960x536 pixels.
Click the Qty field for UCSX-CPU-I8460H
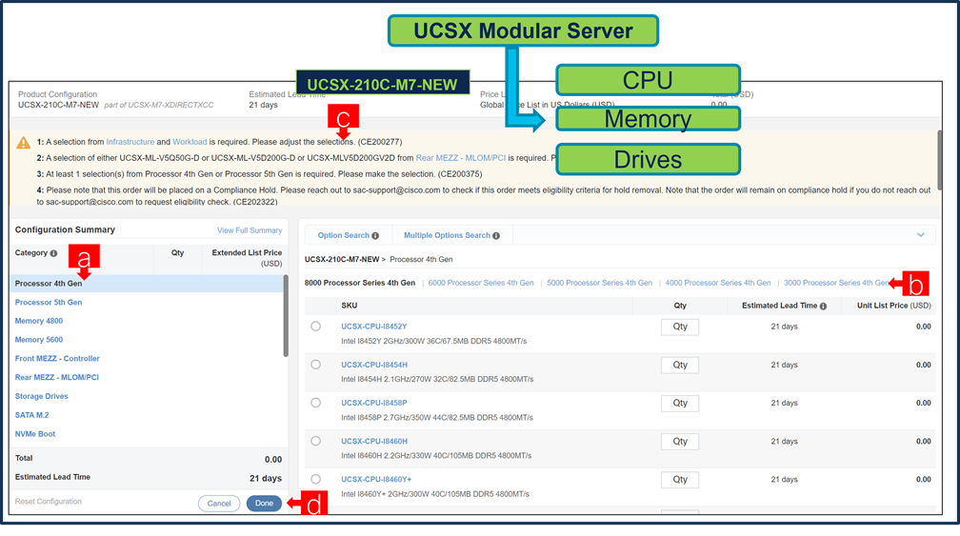(x=680, y=441)
